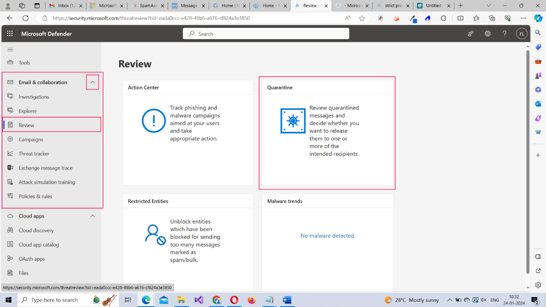Viewport: 546px width, 307px height.
Task: Click the Defender search box
Action: 266,34
